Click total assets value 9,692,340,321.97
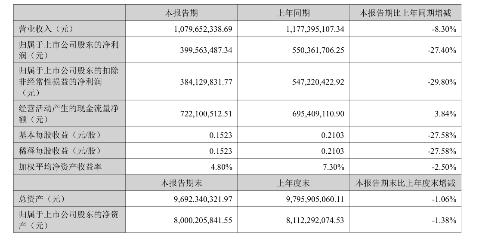Viewport: 479px width, 238px height. tap(203, 199)
